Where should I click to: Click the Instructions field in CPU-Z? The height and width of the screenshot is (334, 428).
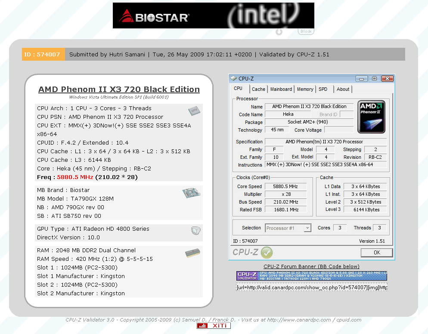click(x=326, y=164)
